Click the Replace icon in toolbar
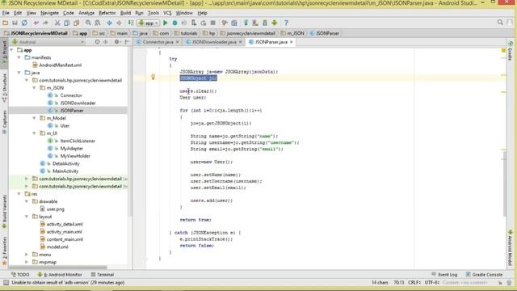Viewport: 517px width, 291px height. point(98,23)
